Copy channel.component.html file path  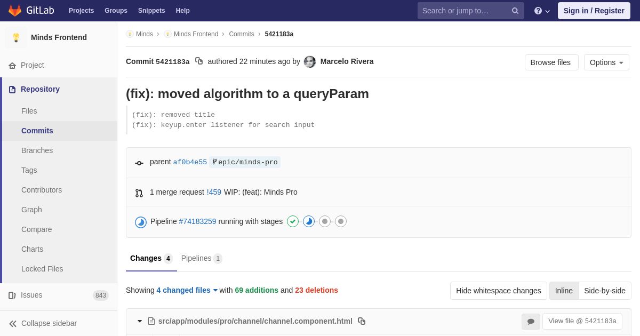[362, 321]
